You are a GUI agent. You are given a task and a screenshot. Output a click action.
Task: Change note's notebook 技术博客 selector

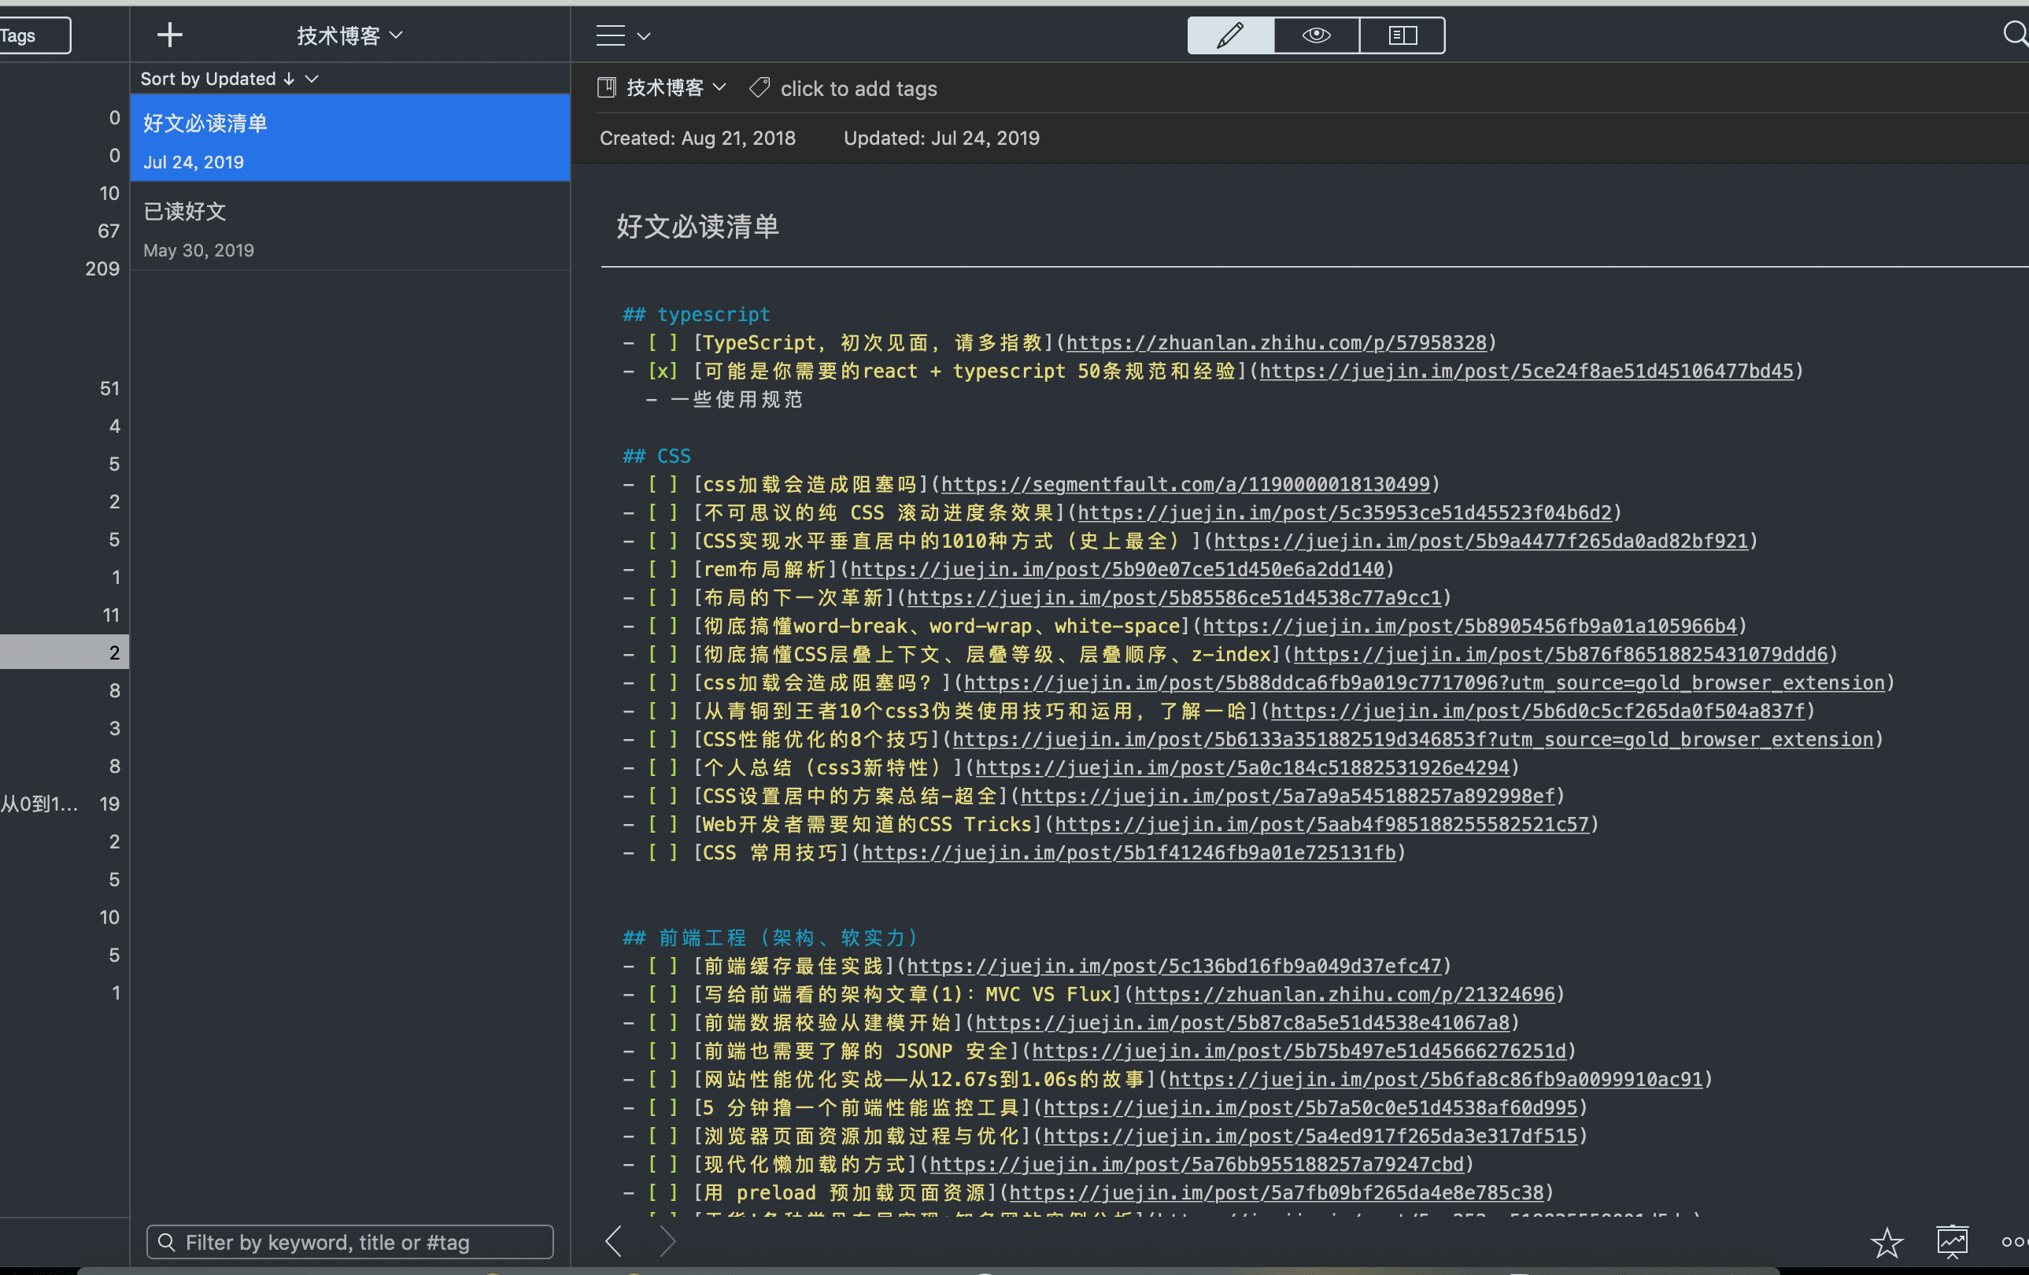click(x=673, y=87)
